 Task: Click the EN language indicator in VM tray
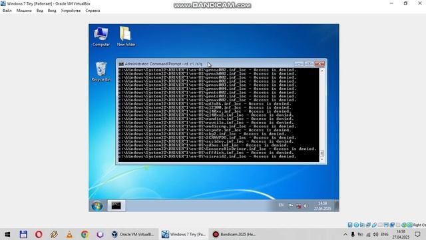point(281,205)
